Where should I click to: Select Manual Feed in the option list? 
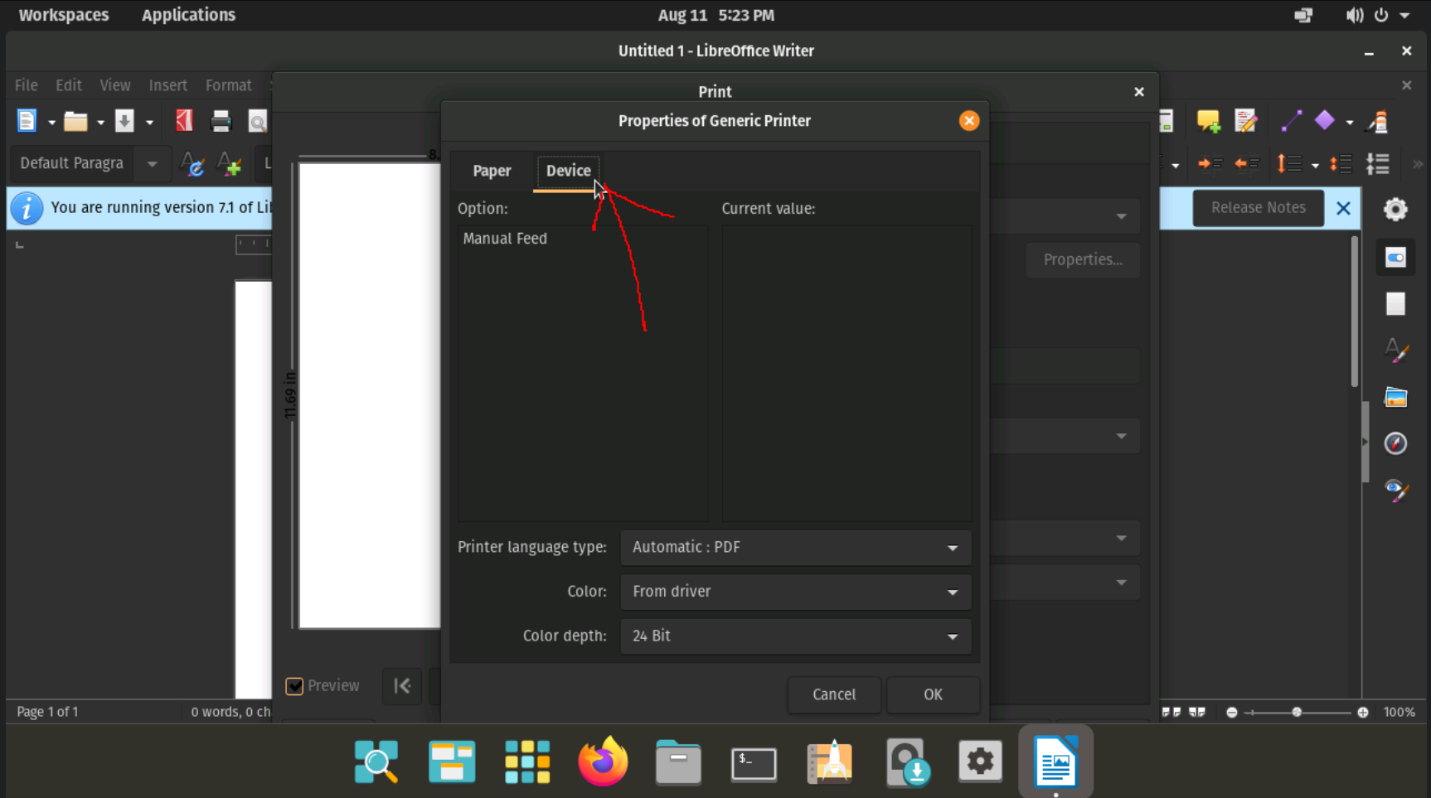(505, 239)
